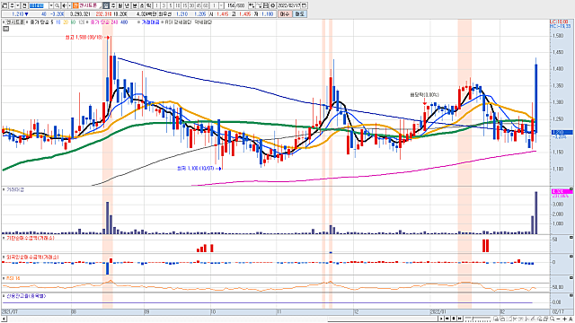575x323 pixels.
Task: Click the 2022/02/17 date field
Action: tap(289, 5)
